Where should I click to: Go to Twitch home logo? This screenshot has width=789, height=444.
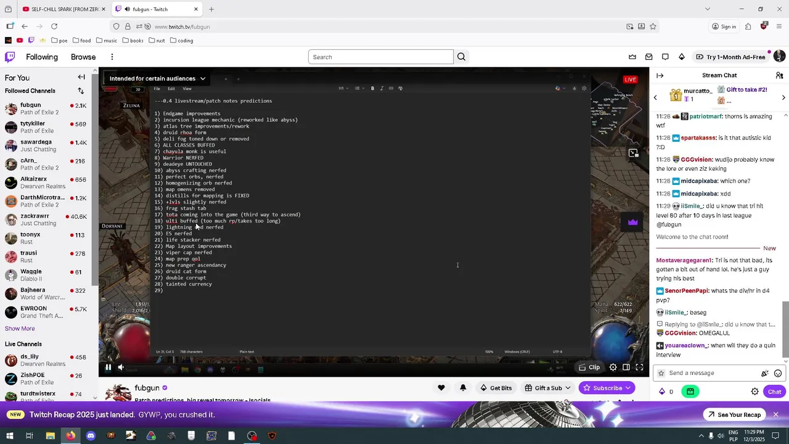click(10, 57)
